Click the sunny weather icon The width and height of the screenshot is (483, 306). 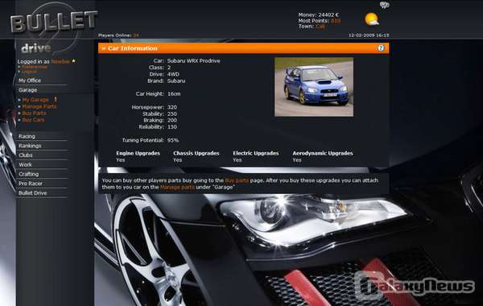coord(371,19)
